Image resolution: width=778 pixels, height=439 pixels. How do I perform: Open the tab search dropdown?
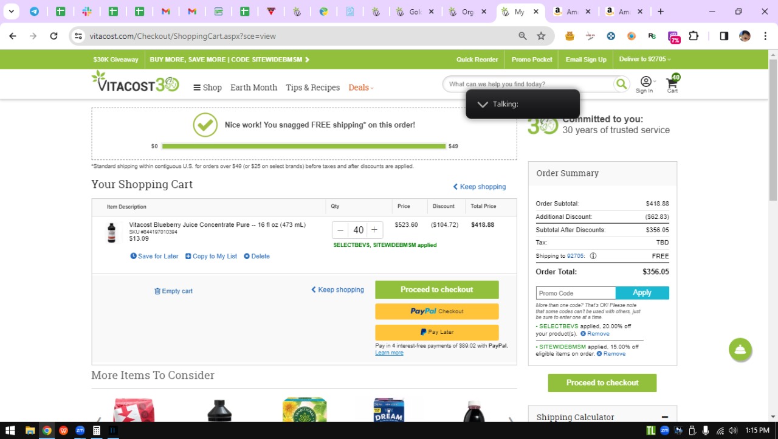pyautogui.click(x=11, y=12)
